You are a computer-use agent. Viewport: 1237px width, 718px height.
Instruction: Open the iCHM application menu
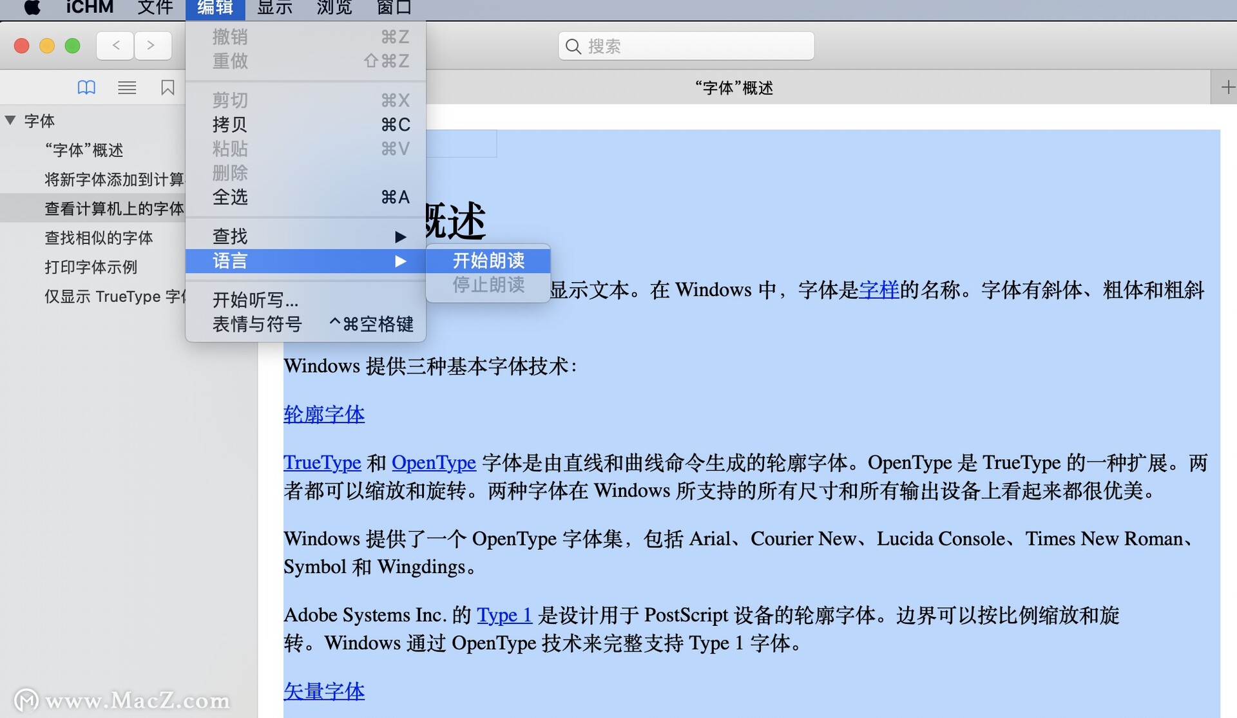pos(90,8)
